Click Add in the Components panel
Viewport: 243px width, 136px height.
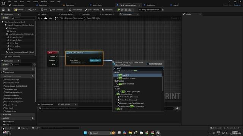click(5, 18)
